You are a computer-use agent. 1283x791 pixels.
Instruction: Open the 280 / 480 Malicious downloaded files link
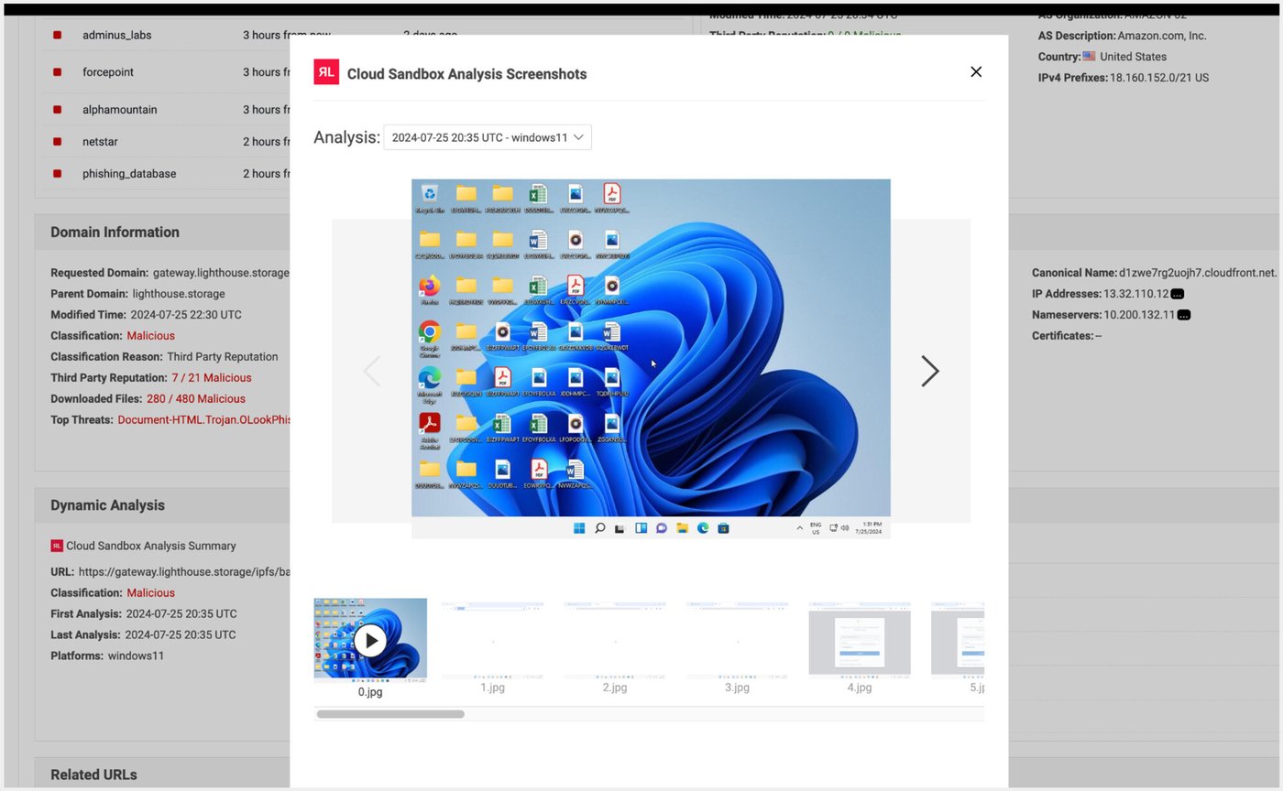195,398
